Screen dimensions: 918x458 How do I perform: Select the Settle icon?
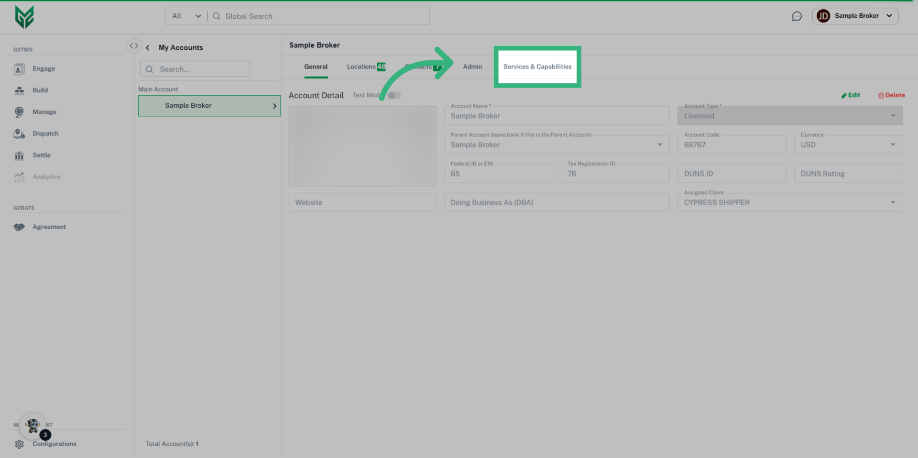coord(19,155)
